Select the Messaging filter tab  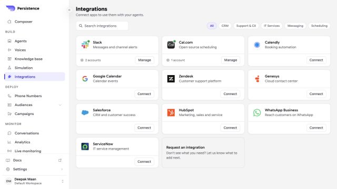(x=295, y=26)
